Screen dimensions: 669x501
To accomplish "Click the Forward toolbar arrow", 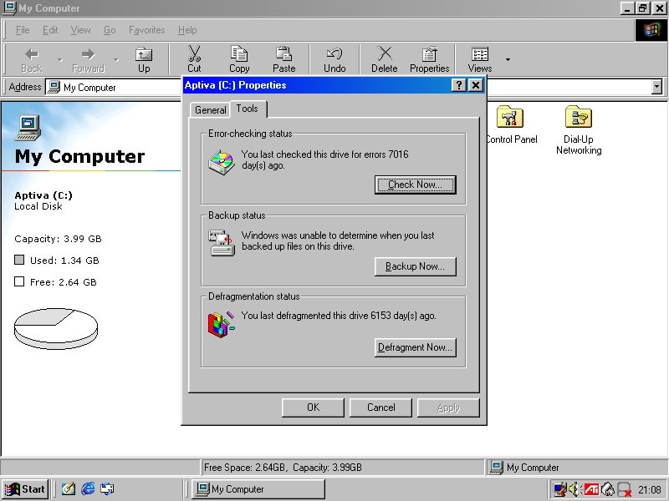I will tap(88, 59).
